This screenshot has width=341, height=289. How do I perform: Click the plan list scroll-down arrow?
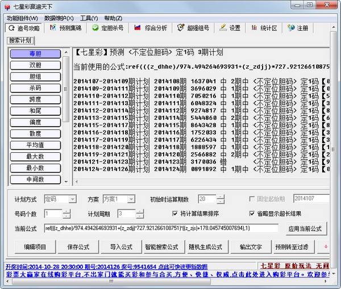pyautogui.click(x=66, y=182)
